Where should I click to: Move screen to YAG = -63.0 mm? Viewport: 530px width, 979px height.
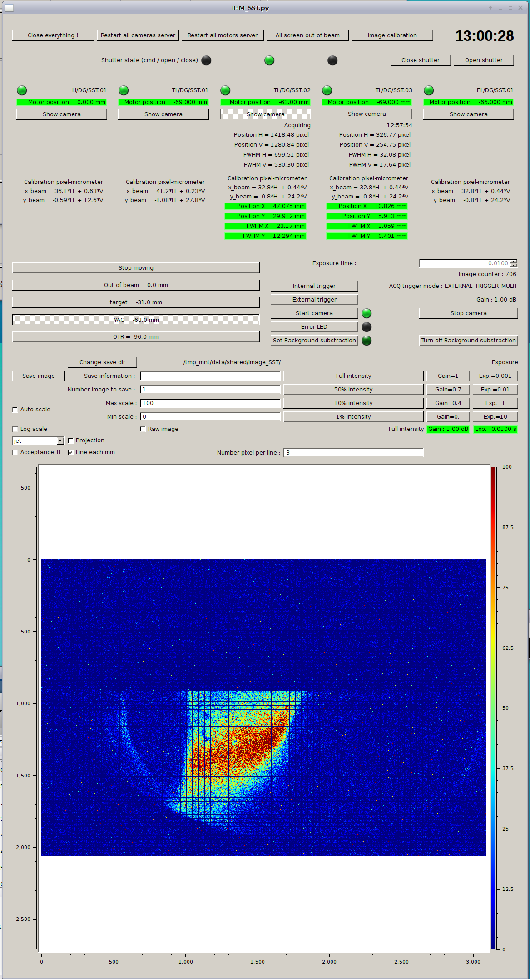[136, 320]
